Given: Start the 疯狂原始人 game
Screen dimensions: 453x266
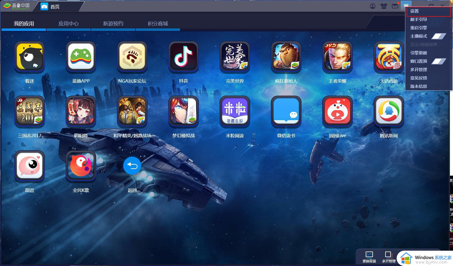Looking at the screenshot, I should coord(286,57).
